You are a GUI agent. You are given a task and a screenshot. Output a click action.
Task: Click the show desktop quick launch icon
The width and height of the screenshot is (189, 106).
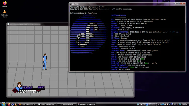(x=12, y=104)
